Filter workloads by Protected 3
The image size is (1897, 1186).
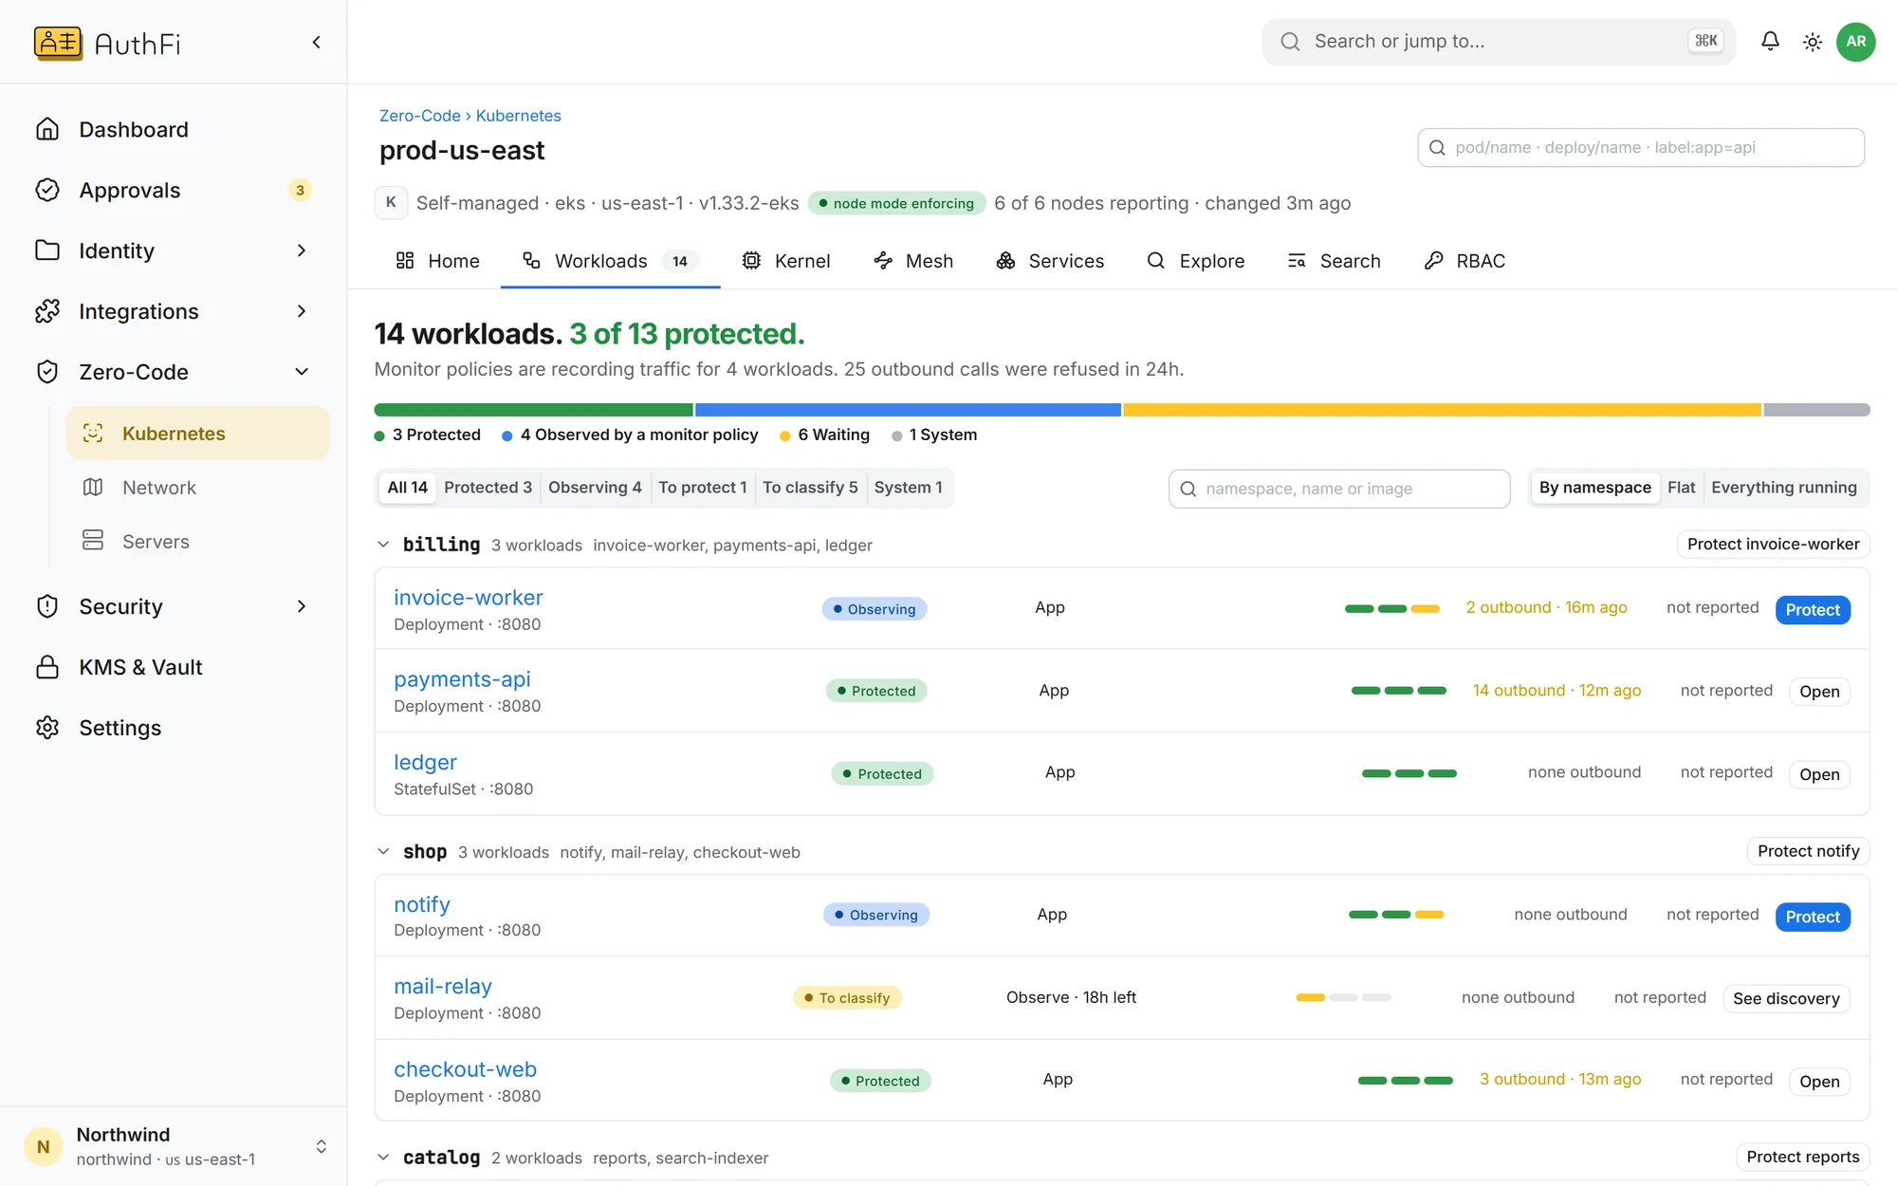pyautogui.click(x=488, y=488)
